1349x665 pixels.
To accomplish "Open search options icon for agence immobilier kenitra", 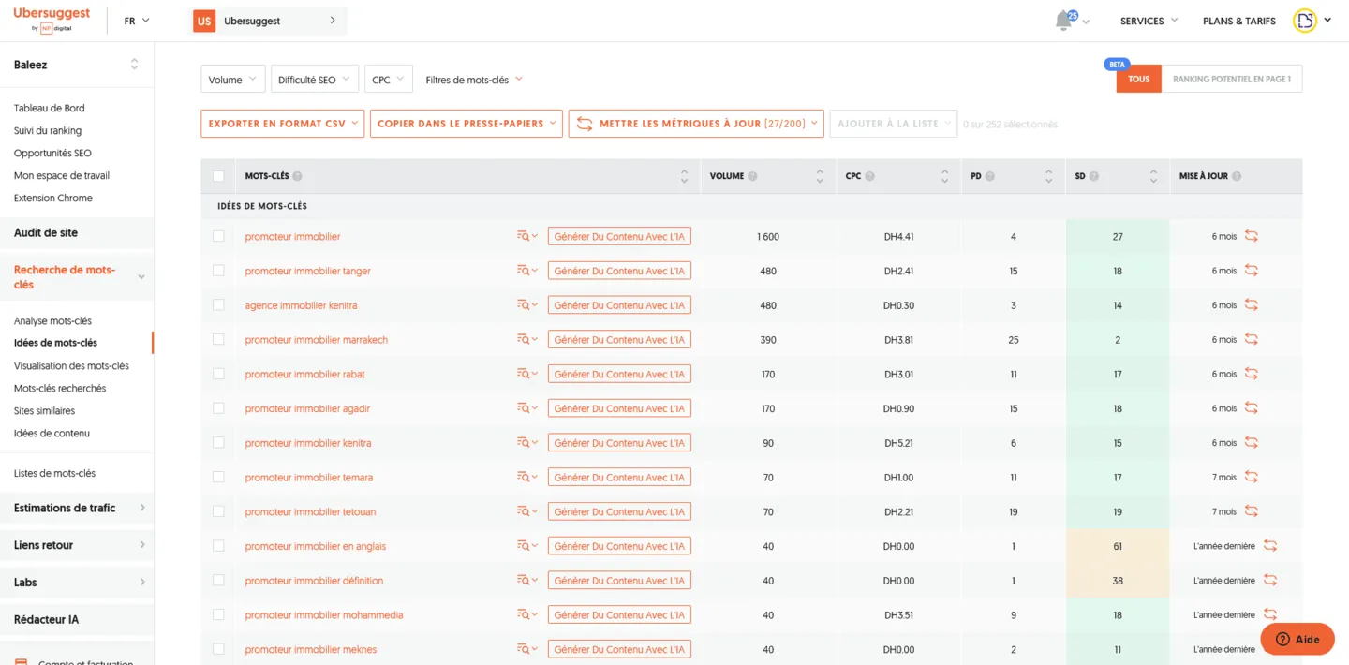I will pyautogui.click(x=527, y=305).
